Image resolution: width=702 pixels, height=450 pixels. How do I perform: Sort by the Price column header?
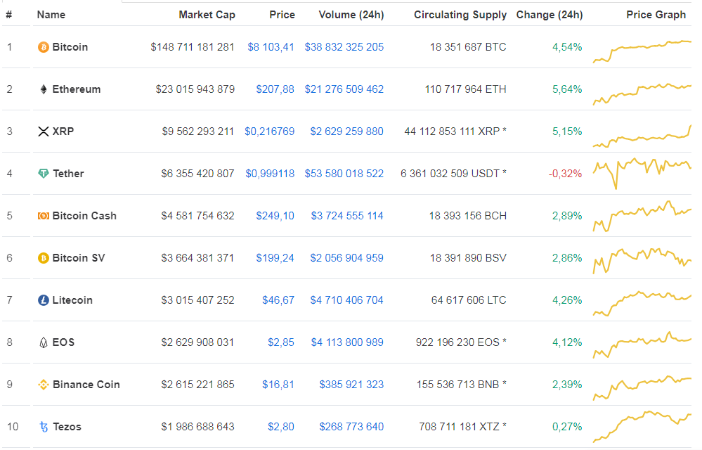[282, 15]
